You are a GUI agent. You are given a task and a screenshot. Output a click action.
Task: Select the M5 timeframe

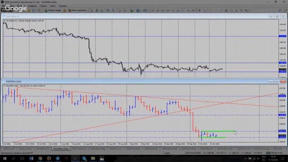(x=157, y=10)
